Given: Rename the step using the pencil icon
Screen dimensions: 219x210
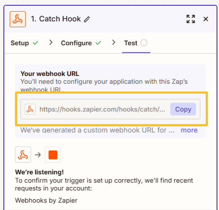Looking at the screenshot, I should pos(87,19).
